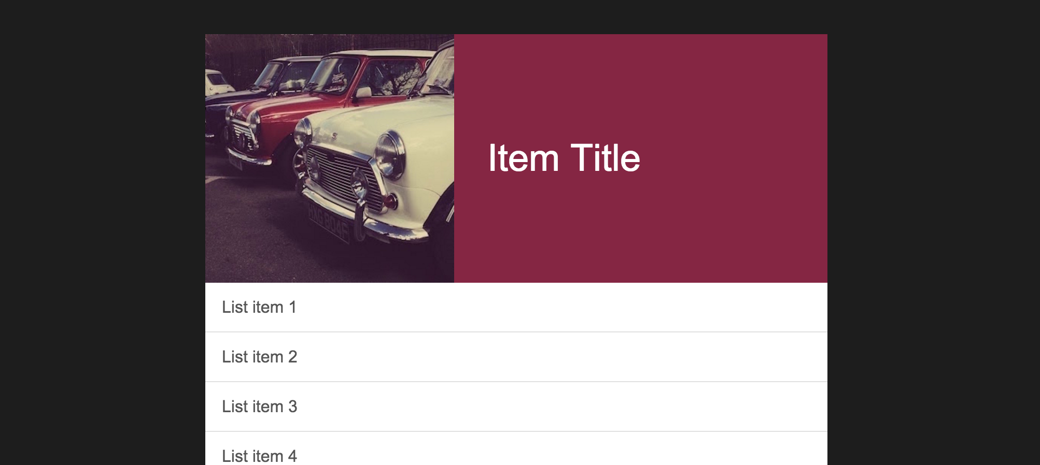Click empty space right of List item 2
This screenshot has width=1040, height=465.
tap(570, 357)
